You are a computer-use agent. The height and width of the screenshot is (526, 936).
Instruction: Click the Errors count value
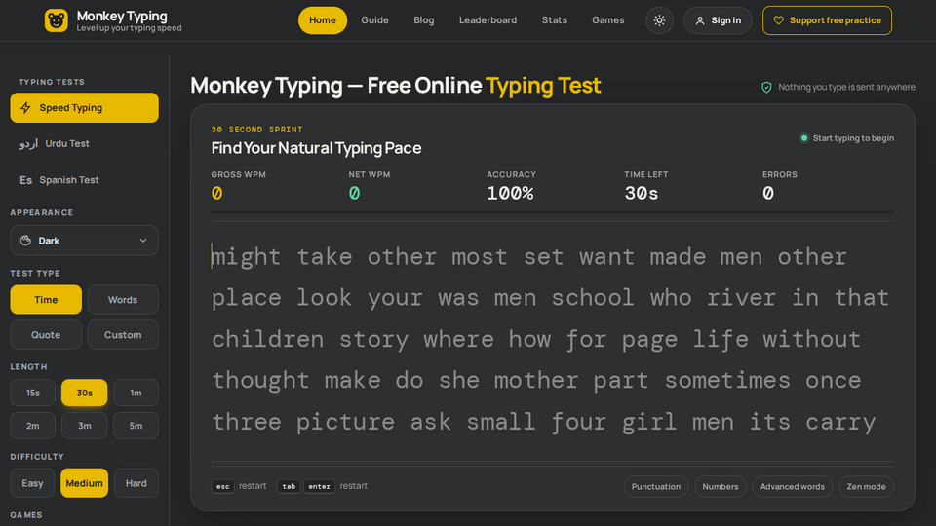768,193
